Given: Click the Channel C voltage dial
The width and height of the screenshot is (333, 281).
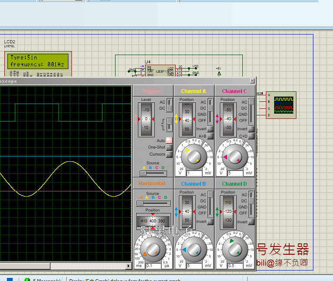Looking at the screenshot, I should (235, 157).
